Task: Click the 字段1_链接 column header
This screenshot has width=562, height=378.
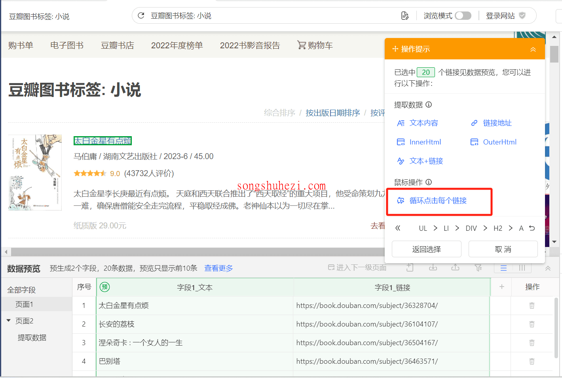Action: [392, 288]
